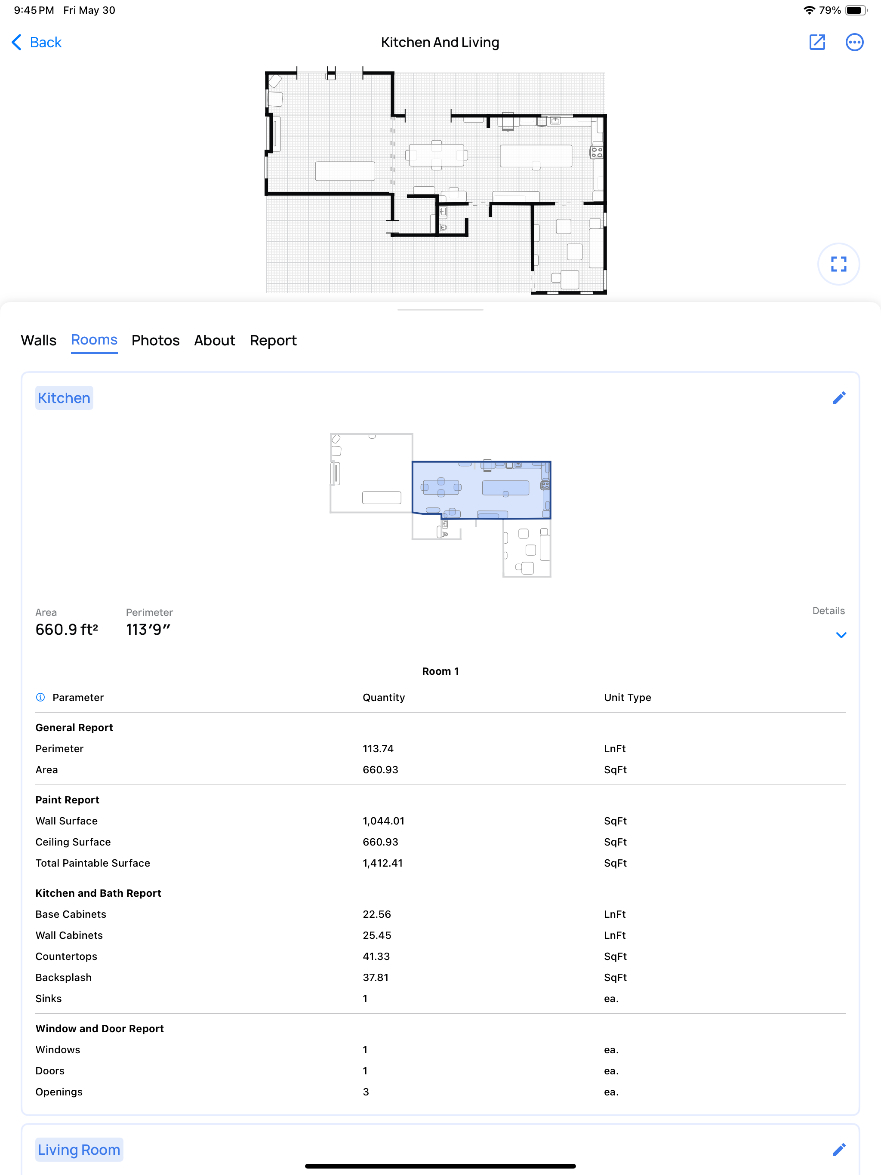
Task: Click the Countertops 41.33 value
Action: (376, 956)
